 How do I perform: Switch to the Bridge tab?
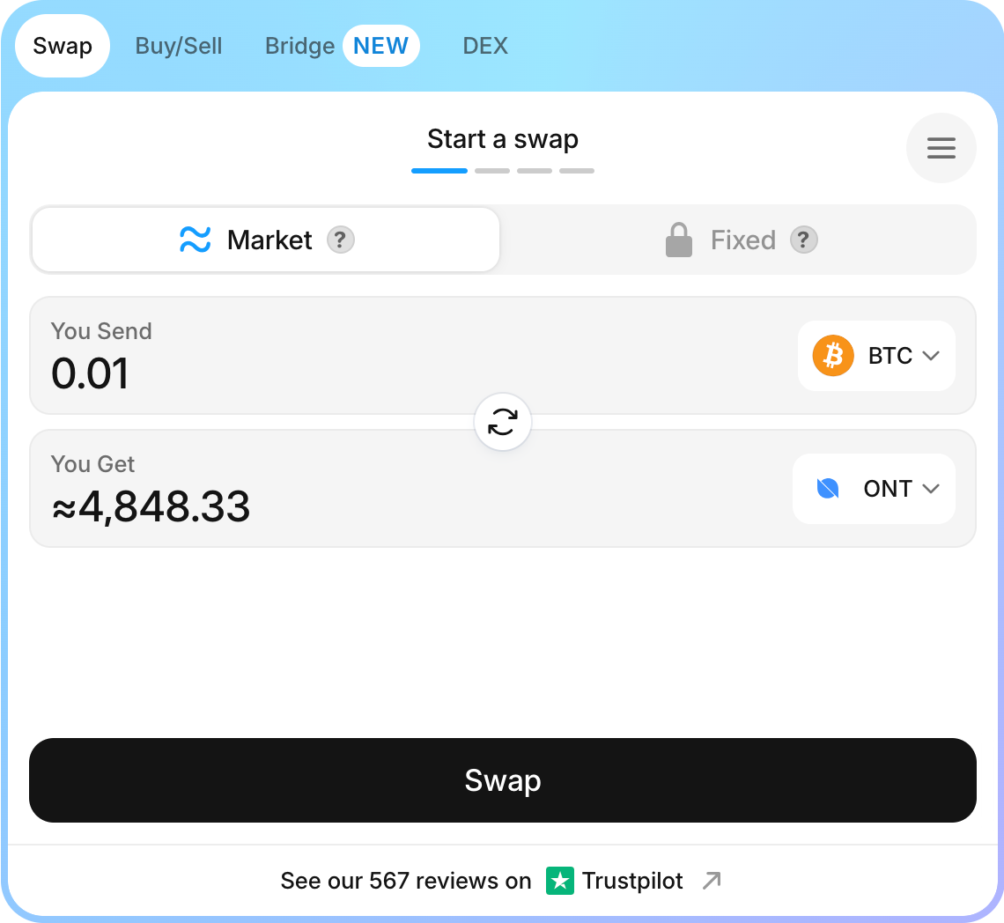click(x=299, y=46)
